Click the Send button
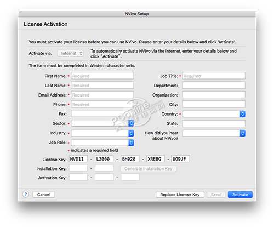Screen dimensions: 274x227 (216, 195)
